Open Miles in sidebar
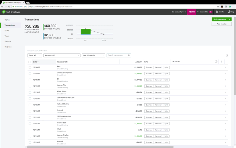 [7, 30]
